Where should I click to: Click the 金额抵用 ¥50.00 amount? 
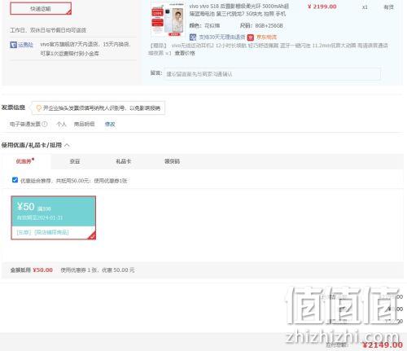pyautogui.click(x=42, y=270)
